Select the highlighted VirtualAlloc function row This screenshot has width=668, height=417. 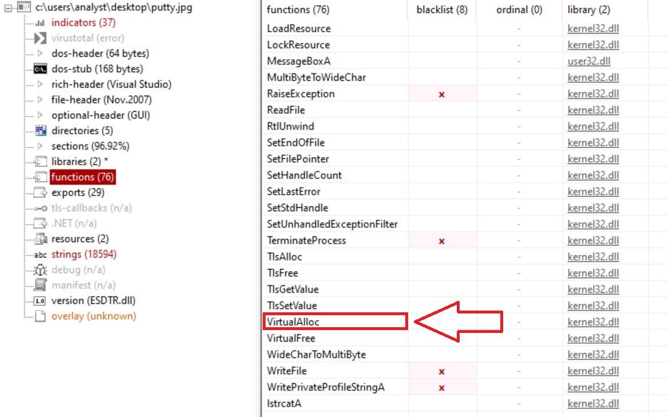point(334,322)
